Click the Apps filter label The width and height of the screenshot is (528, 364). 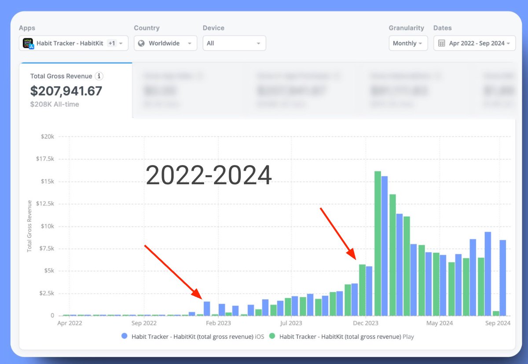point(27,28)
